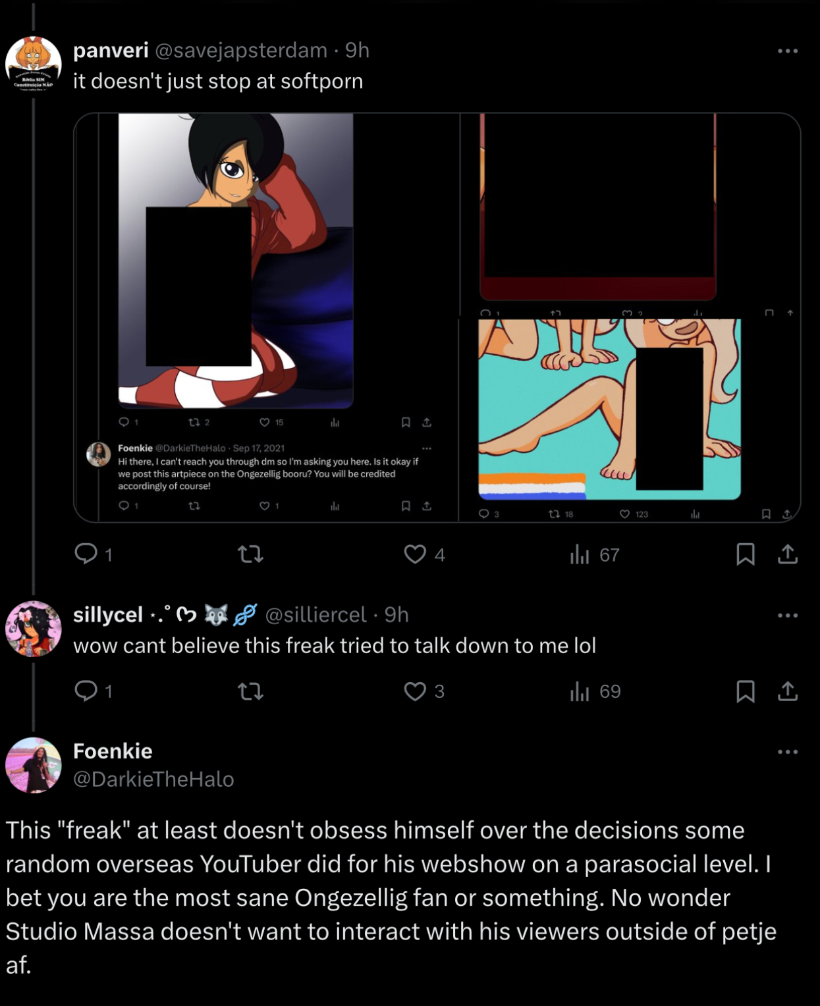820x1006 pixels.
Task: Open panveri's profile avatar
Action: point(33,64)
